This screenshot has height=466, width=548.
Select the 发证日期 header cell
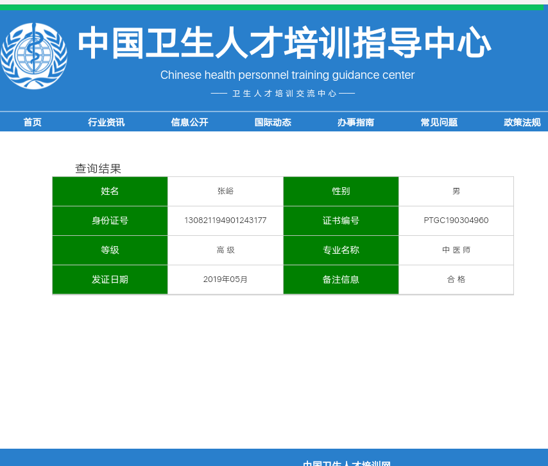[x=110, y=279]
